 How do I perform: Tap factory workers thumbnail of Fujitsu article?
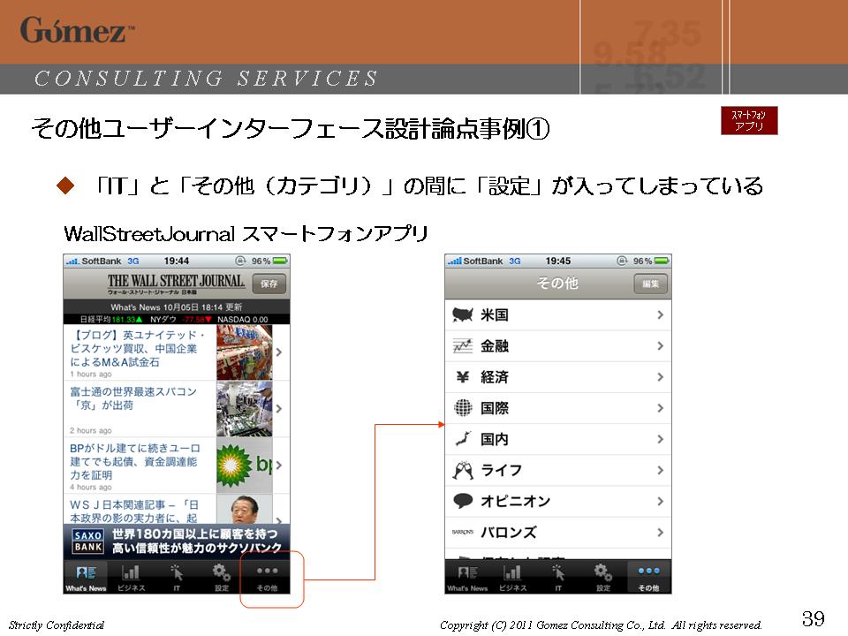tap(244, 409)
